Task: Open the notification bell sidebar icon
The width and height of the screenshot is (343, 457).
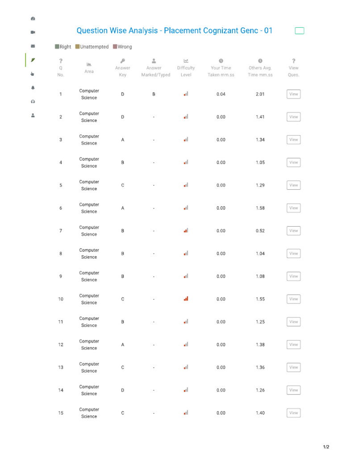Action: (x=33, y=88)
